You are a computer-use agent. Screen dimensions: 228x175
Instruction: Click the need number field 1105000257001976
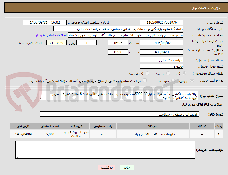pyautogui.click(x=161, y=22)
